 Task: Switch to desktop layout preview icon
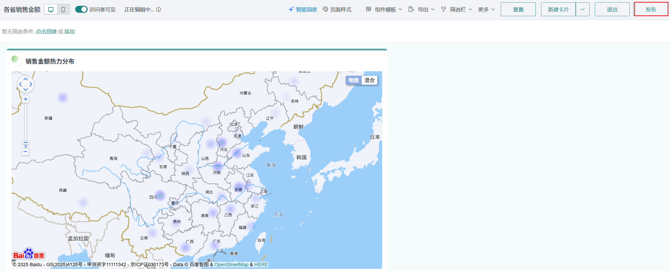tap(51, 10)
